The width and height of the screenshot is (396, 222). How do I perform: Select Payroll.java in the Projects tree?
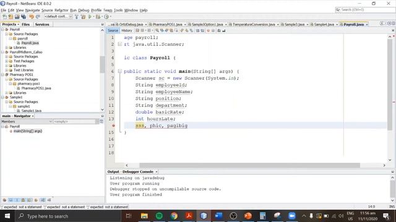point(30,43)
